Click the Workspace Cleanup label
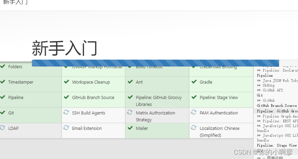Viewport: 298px width, 159px height. tap(91, 82)
